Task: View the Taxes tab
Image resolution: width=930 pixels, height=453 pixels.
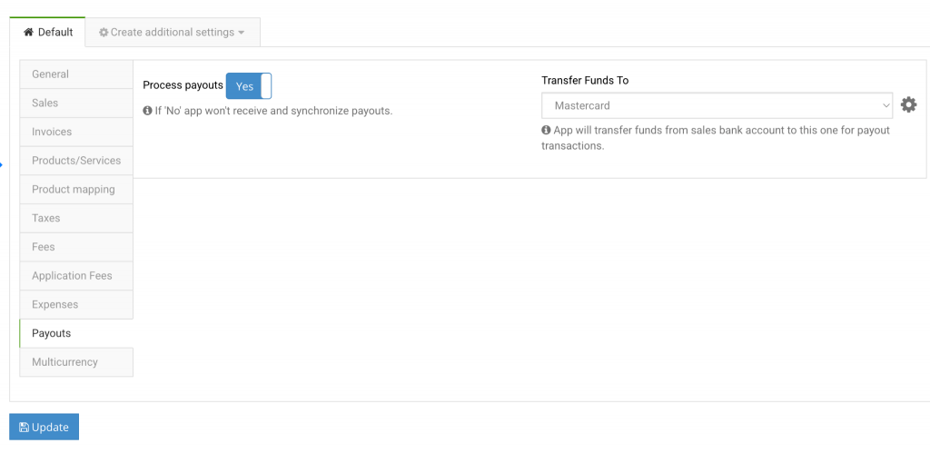Action: click(x=76, y=218)
